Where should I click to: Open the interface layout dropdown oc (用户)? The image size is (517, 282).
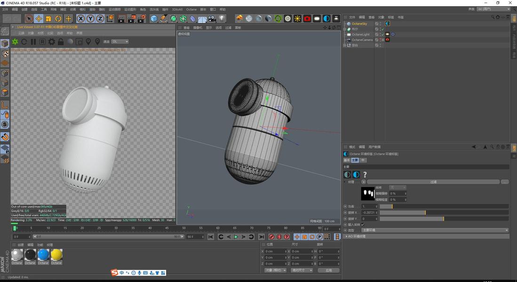click(493, 9)
